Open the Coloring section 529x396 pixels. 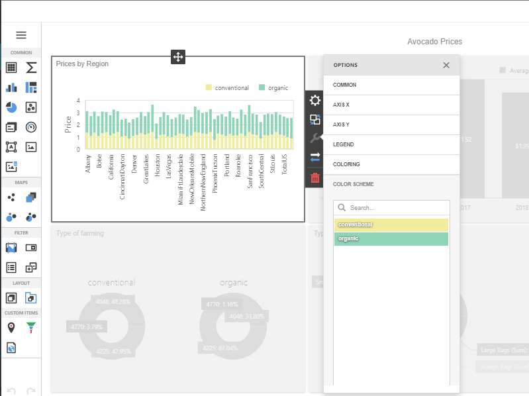click(391, 164)
